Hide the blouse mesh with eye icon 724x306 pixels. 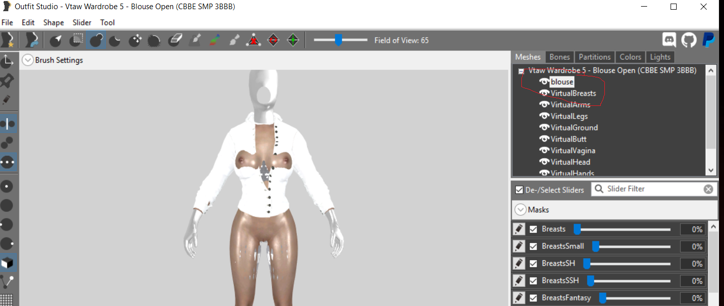click(x=544, y=82)
